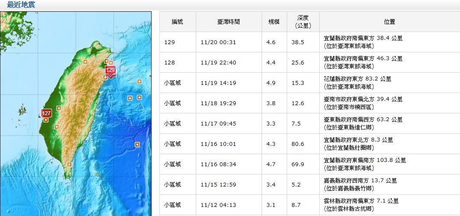460x216 pixels.
Task: Click the red 129 earthquake marker on map
Action: coord(110,70)
